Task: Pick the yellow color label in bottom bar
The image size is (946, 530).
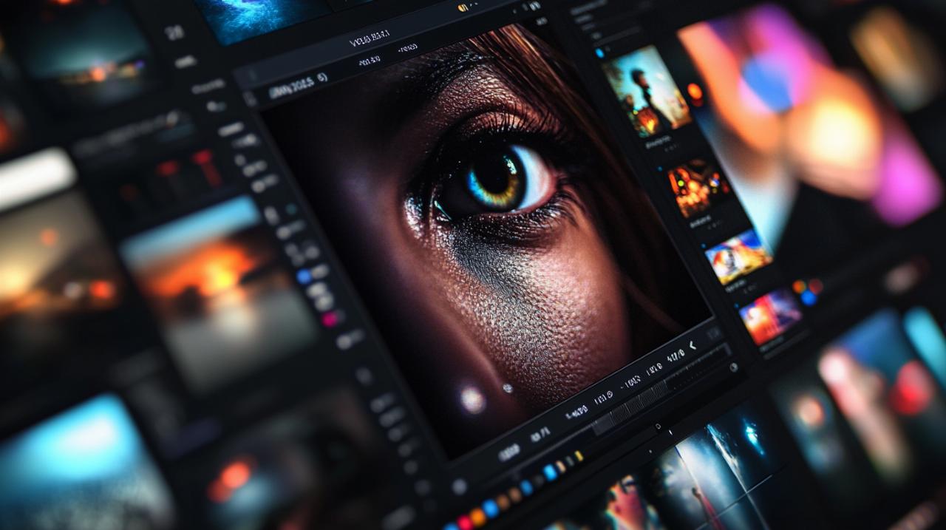Action: [579, 456]
